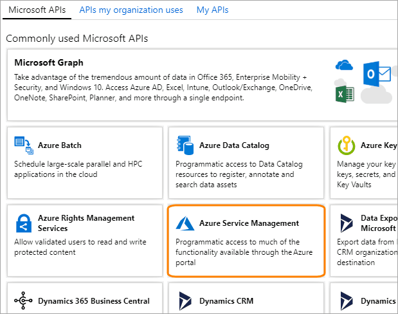Click the Azure Data Catalog database icon
Screen dimensions: 398x314
185,145
